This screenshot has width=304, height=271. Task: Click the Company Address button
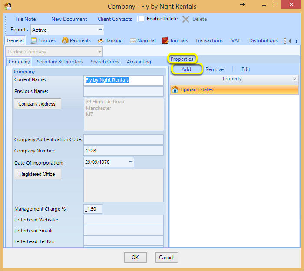pos(37,104)
